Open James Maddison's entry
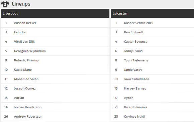The width and height of the screenshot is (194, 122). 136,79
